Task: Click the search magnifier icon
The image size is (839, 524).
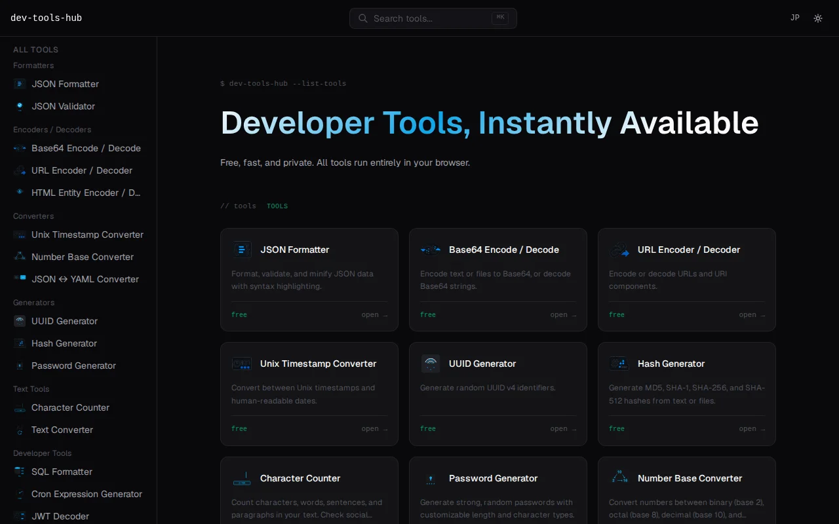Action: [x=362, y=18]
